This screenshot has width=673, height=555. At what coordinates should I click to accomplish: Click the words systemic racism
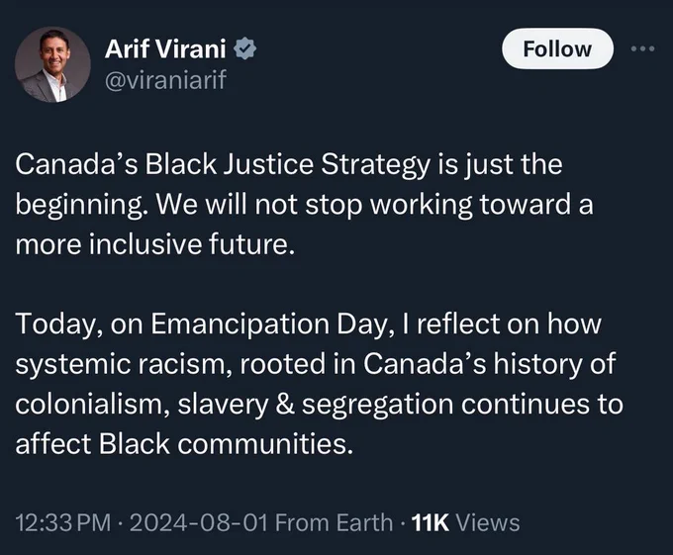pyautogui.click(x=121, y=364)
